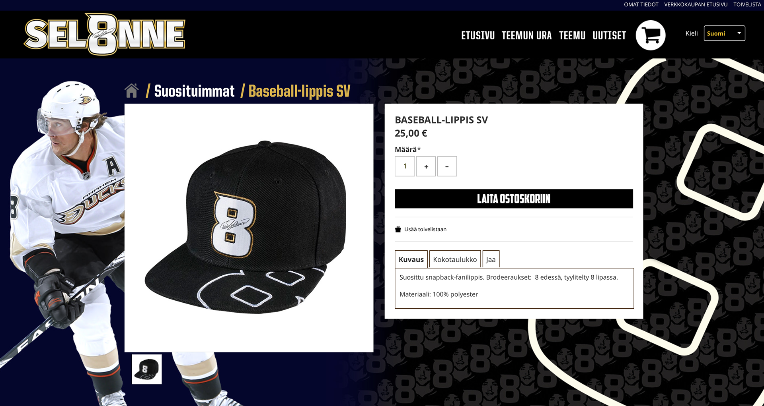Image resolution: width=764 pixels, height=406 pixels.
Task: Click the quantity input field
Action: click(405, 166)
